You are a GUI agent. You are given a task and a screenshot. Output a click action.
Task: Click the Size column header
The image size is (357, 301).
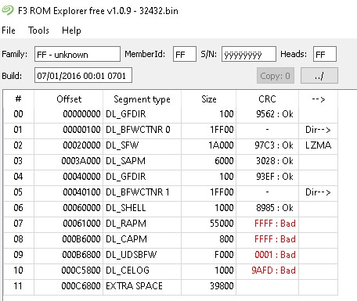[x=209, y=99]
